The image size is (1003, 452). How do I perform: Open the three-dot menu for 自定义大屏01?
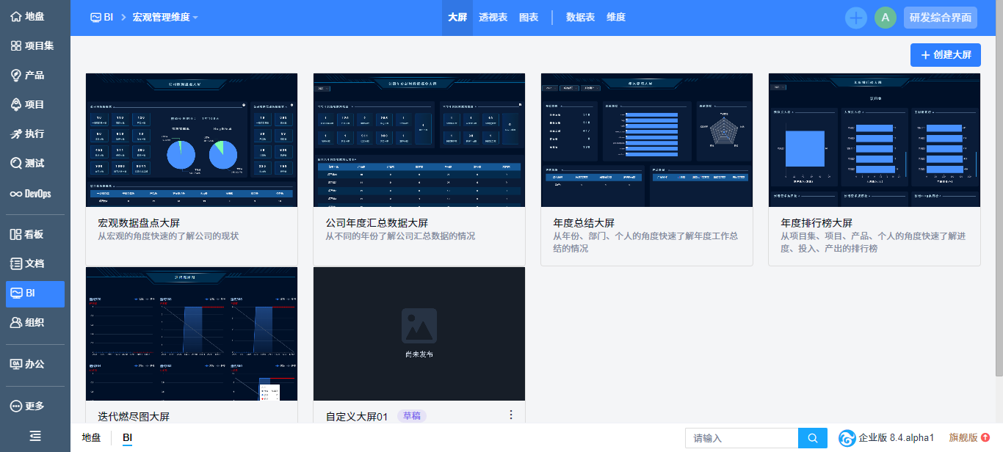click(511, 415)
